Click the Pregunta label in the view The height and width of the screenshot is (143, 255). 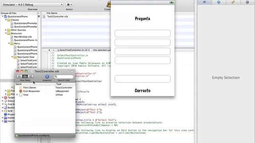tap(143, 19)
